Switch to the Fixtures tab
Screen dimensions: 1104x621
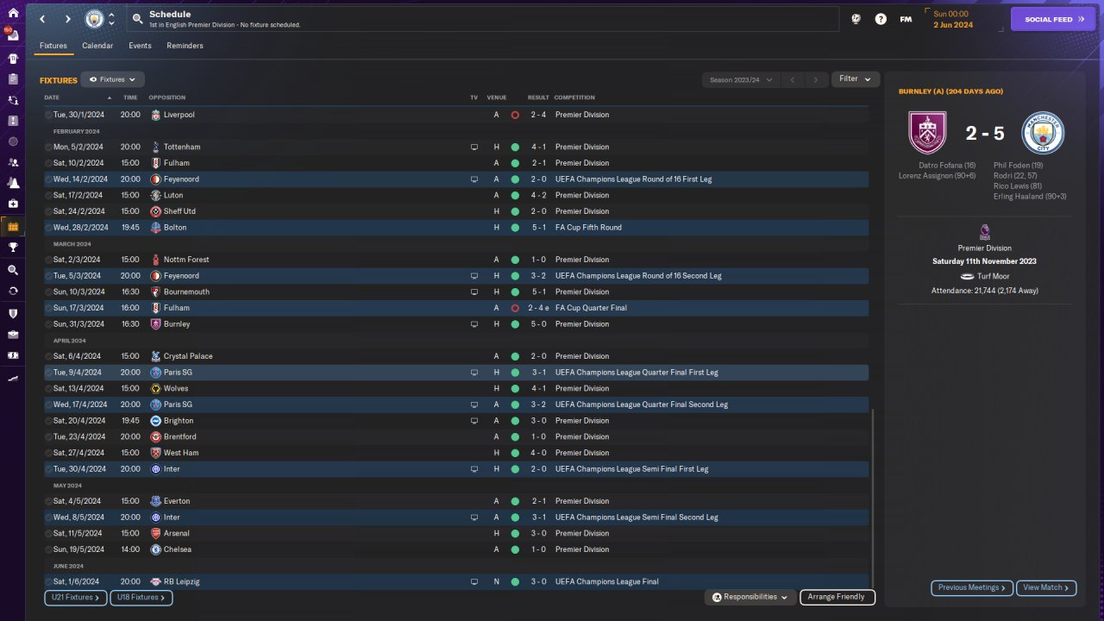[x=53, y=46]
